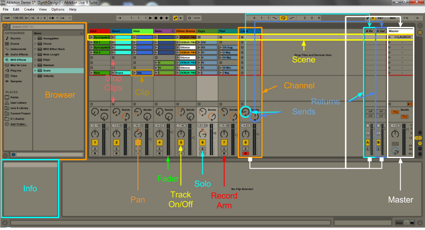The height and width of the screenshot is (230, 425).
Task: Arm track 2 (Snare) for recording
Action: (x=116, y=154)
